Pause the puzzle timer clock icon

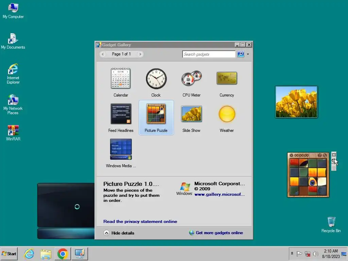pyautogui.click(x=292, y=155)
